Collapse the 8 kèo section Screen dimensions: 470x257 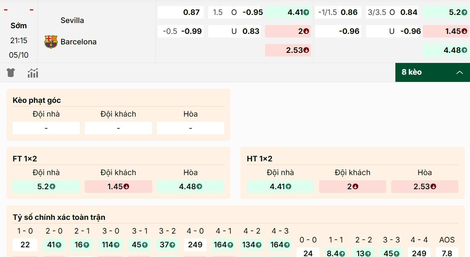(x=460, y=73)
